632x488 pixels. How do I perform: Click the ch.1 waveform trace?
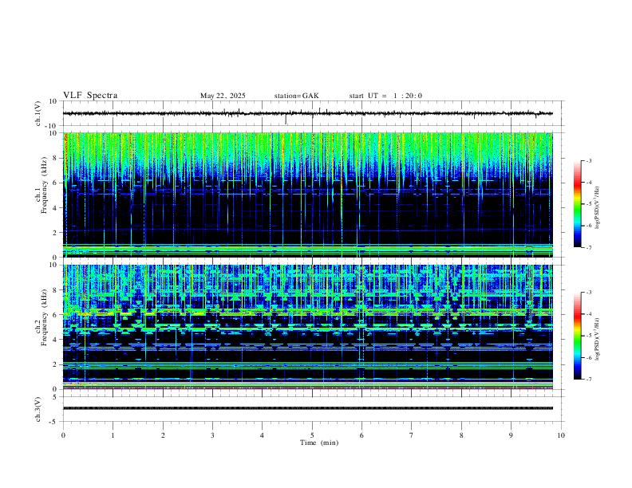(308, 113)
